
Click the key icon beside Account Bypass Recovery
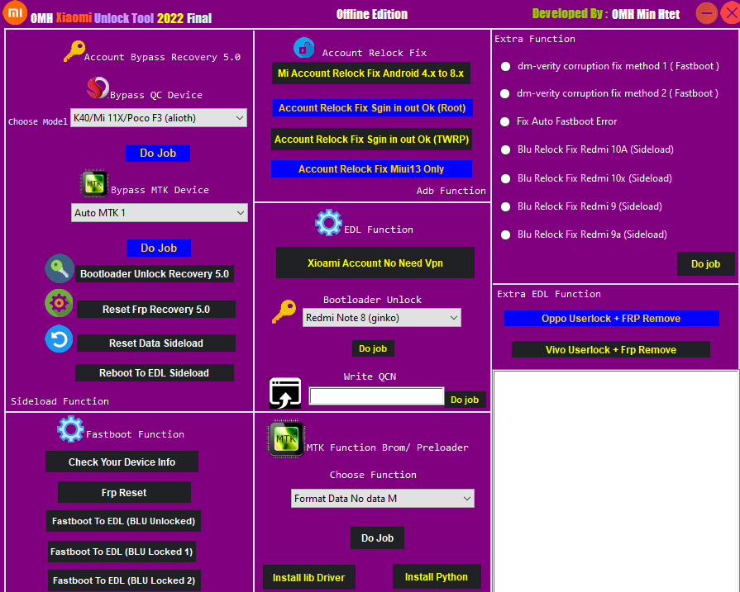coord(74,51)
